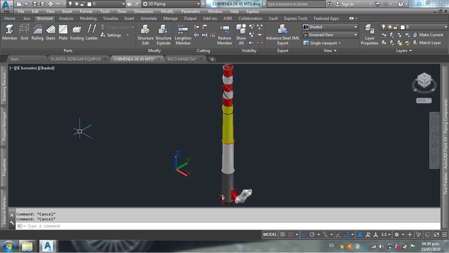Click the Undo arrow icon
The image size is (449, 253).
click(59, 4)
